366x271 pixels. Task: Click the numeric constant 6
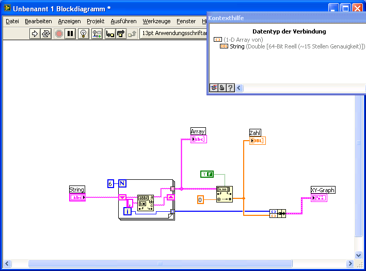[110, 183]
